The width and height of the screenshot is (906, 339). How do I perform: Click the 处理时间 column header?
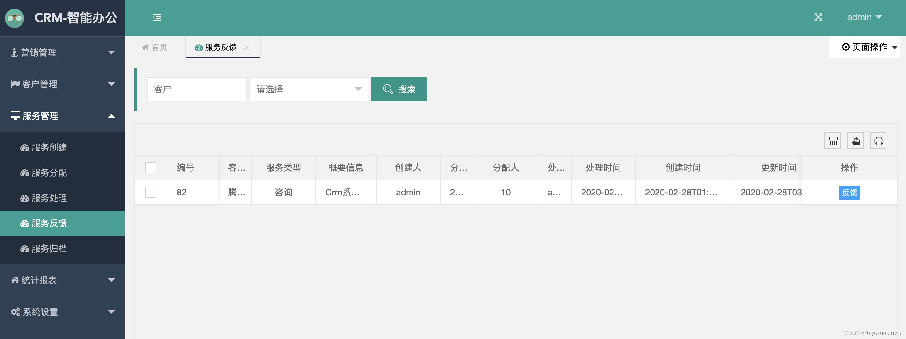[x=603, y=168]
